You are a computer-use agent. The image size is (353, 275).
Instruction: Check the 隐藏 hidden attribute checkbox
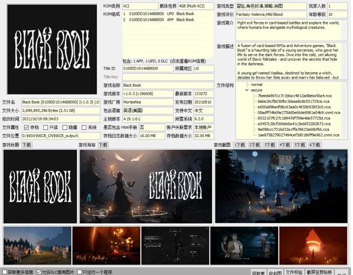click(x=65, y=128)
